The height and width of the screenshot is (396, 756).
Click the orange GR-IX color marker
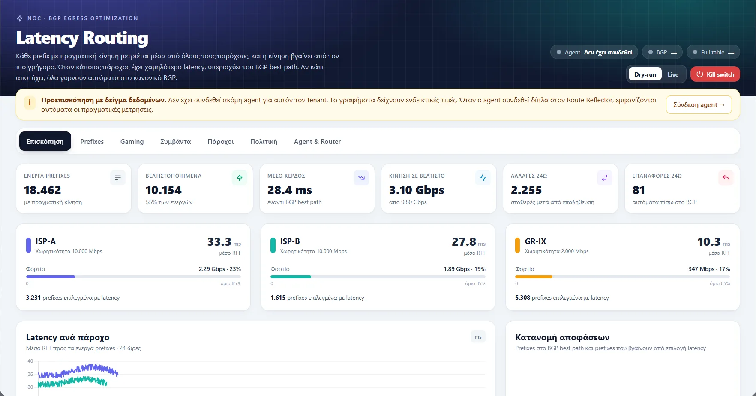[x=518, y=245]
